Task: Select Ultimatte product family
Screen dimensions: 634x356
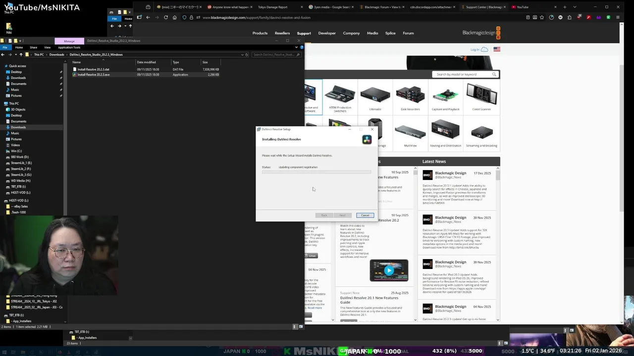Action: 375,98
